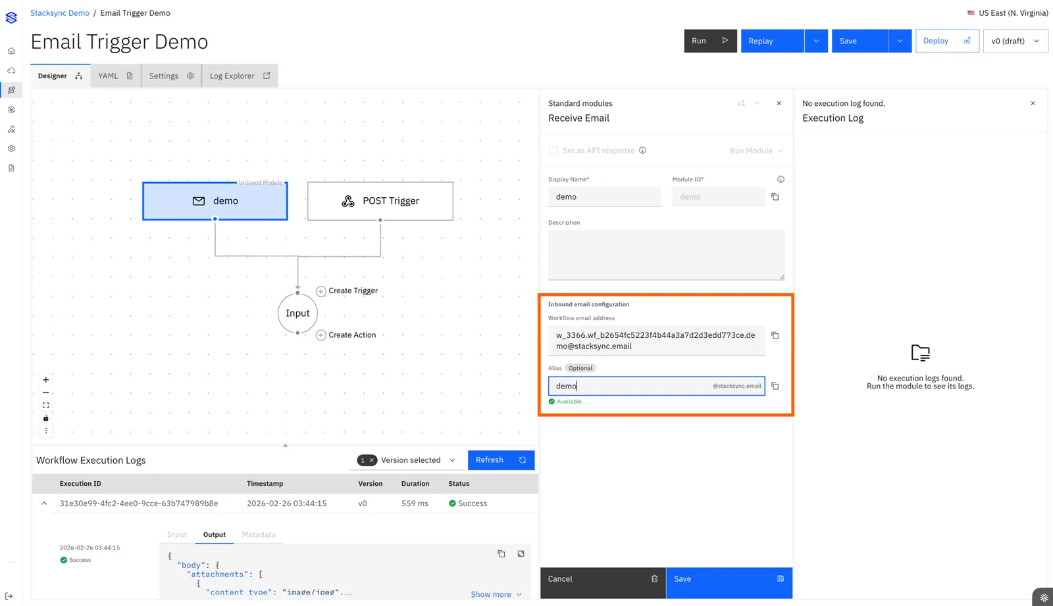Screen dimensions: 1053x606
Task: Copy the alias email address
Action: pyautogui.click(x=775, y=386)
